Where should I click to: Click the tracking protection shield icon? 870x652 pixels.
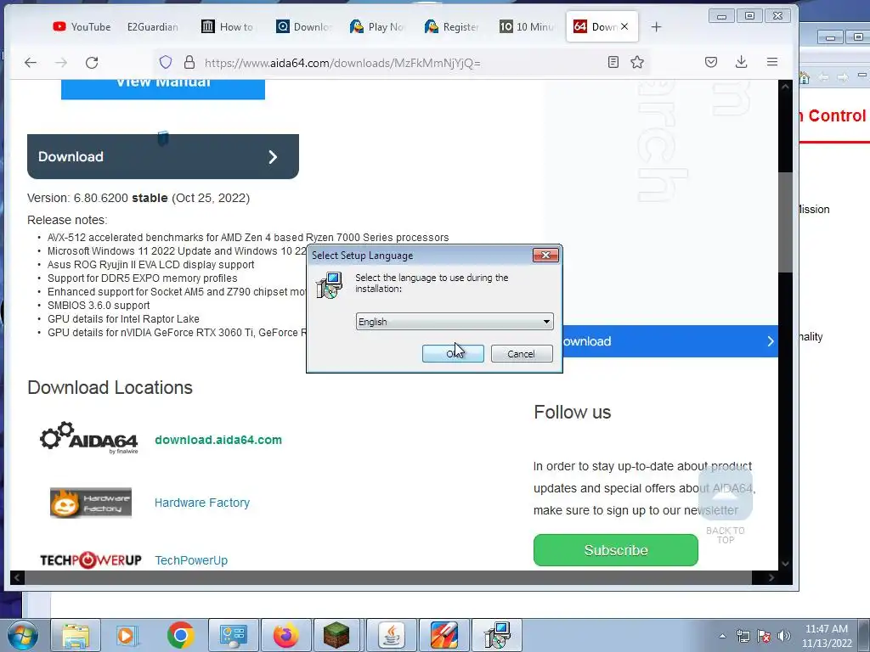click(166, 62)
